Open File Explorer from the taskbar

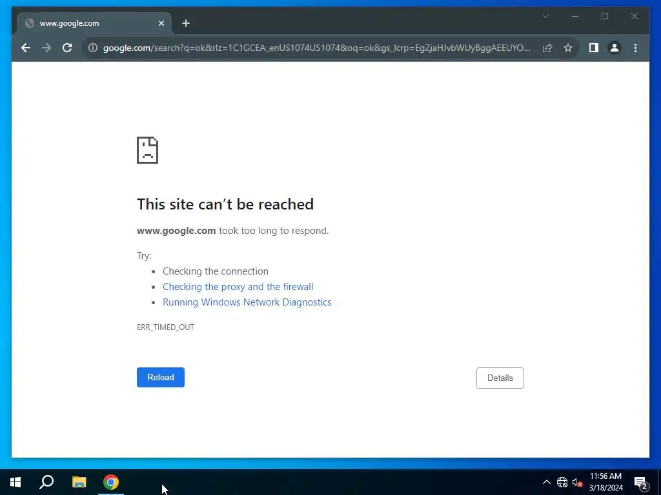tap(79, 482)
